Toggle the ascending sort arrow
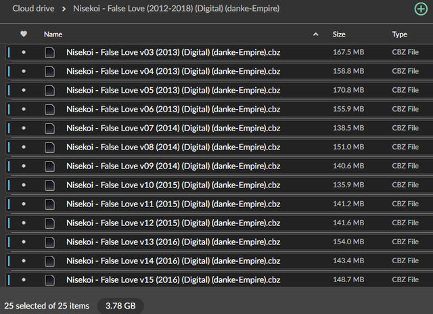Screen dimensions: 433x314 (316, 35)
